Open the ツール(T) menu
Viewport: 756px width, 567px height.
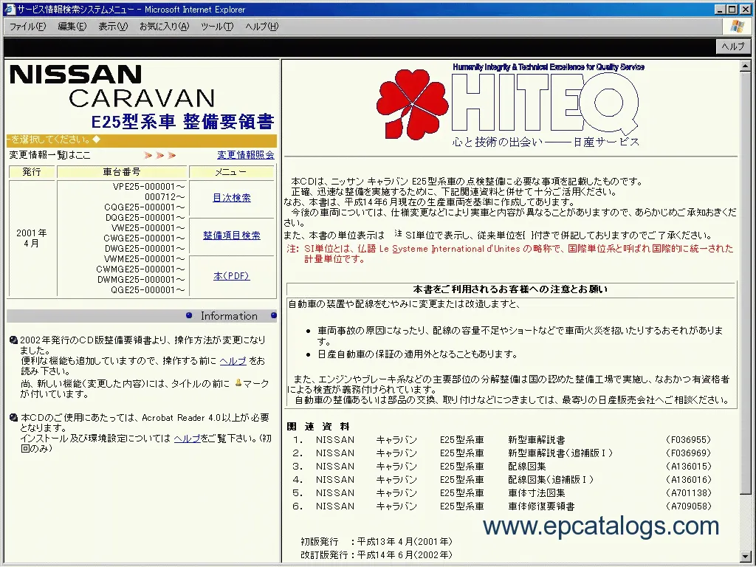click(217, 27)
